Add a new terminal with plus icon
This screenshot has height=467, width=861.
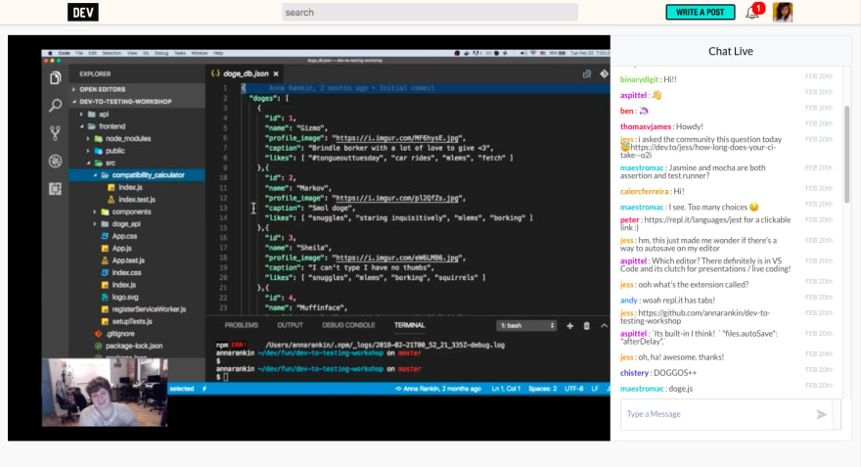click(x=570, y=326)
